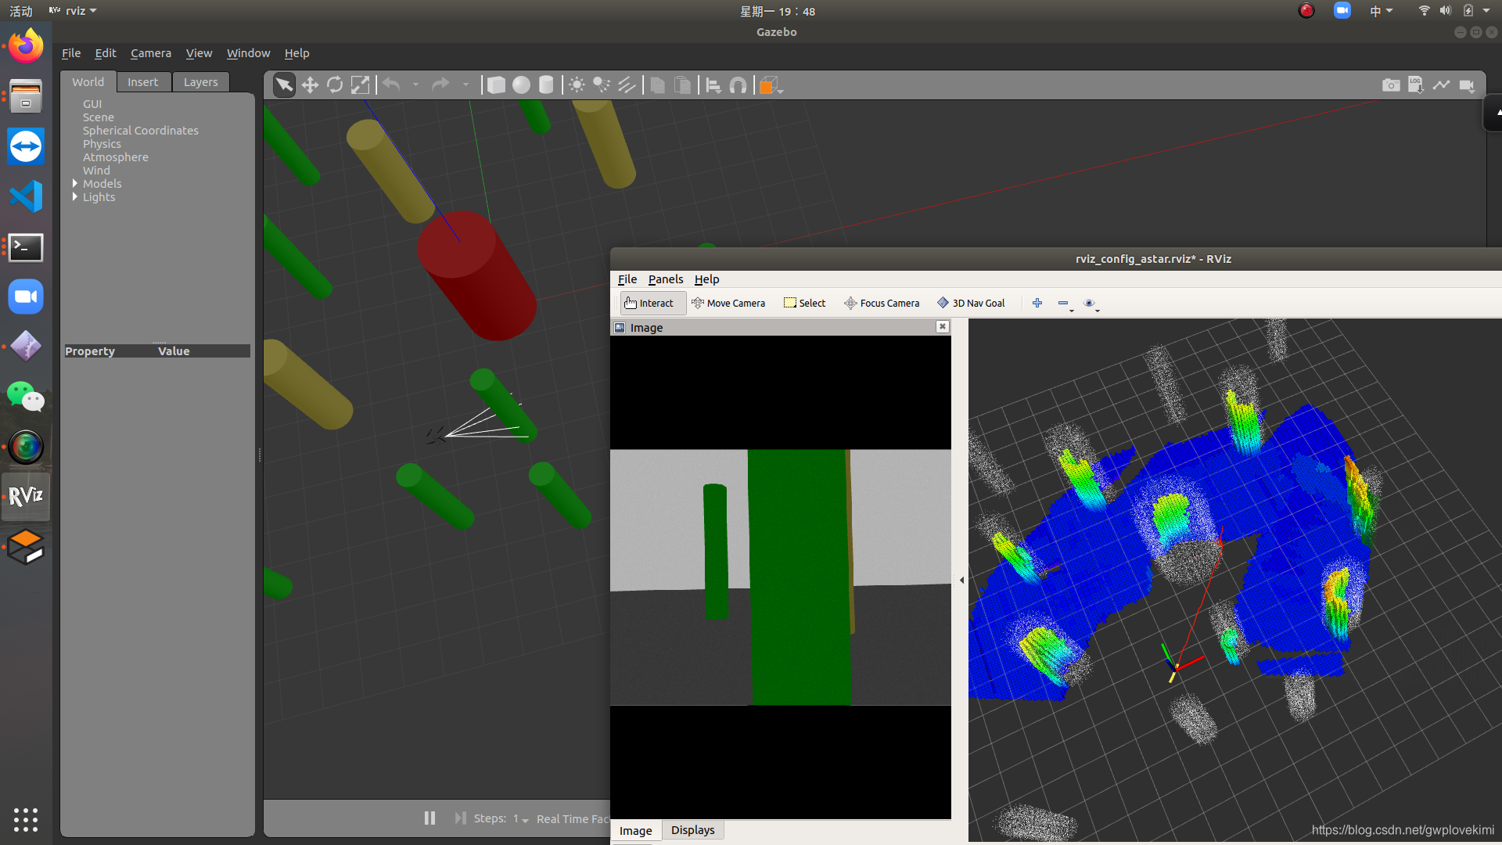The height and width of the screenshot is (845, 1502).
Task: Select the translate mode tool
Action: pyautogui.click(x=310, y=85)
